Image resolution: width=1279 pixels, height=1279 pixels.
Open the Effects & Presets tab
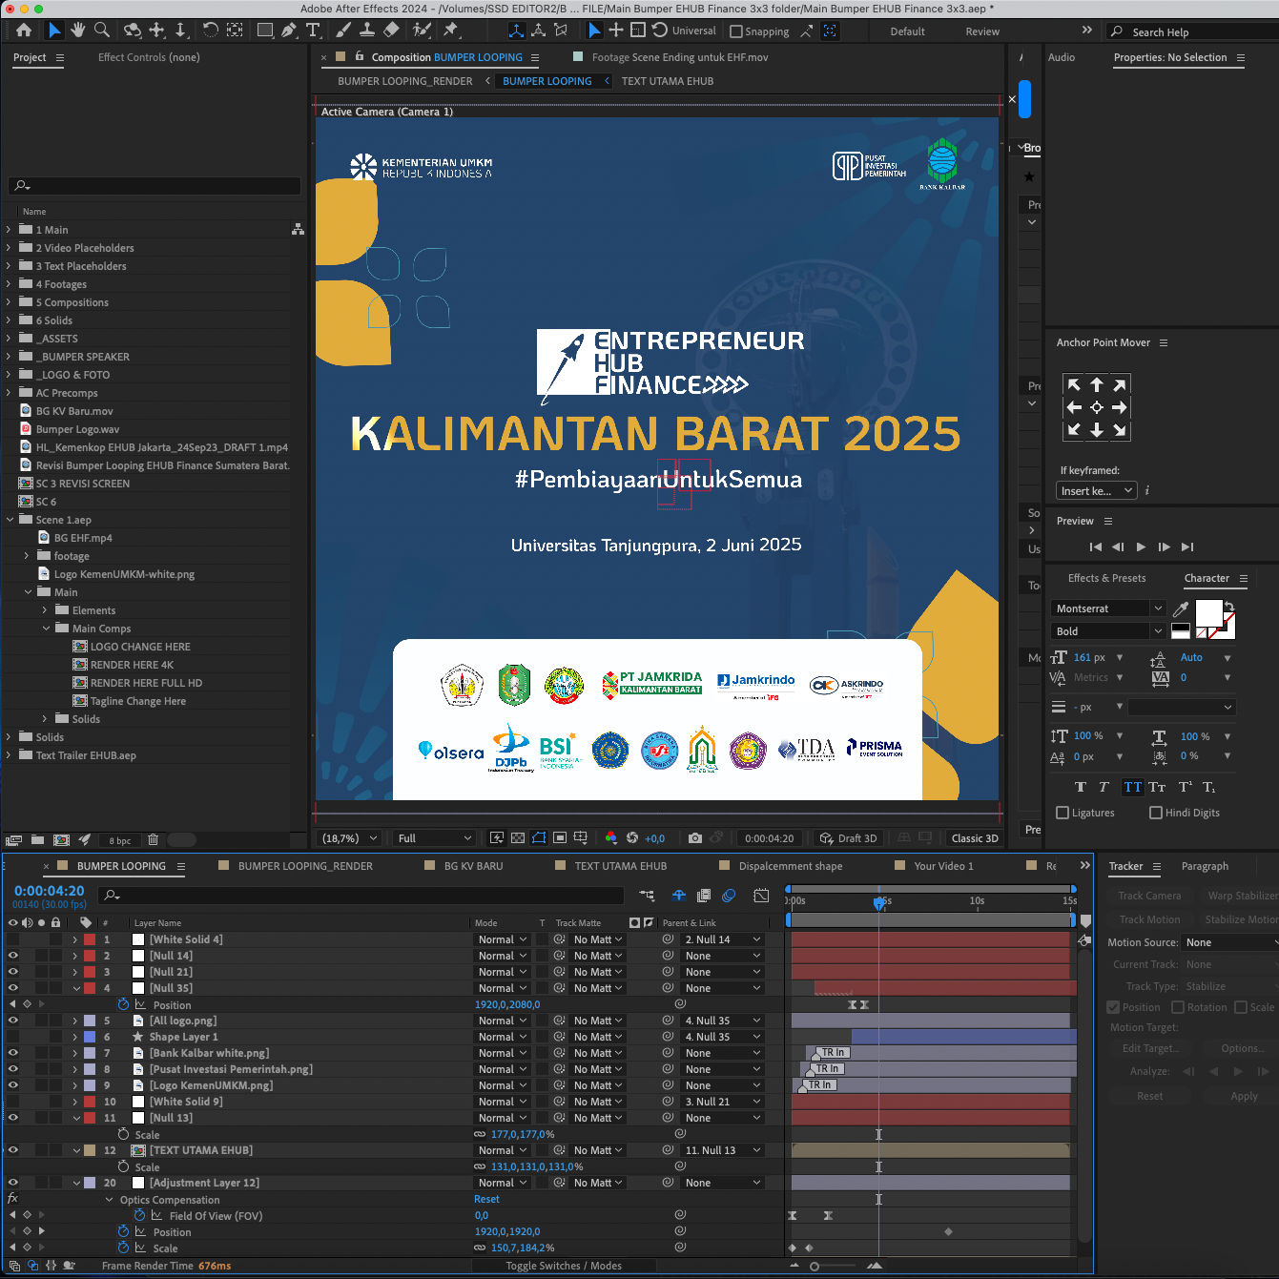tap(1106, 578)
